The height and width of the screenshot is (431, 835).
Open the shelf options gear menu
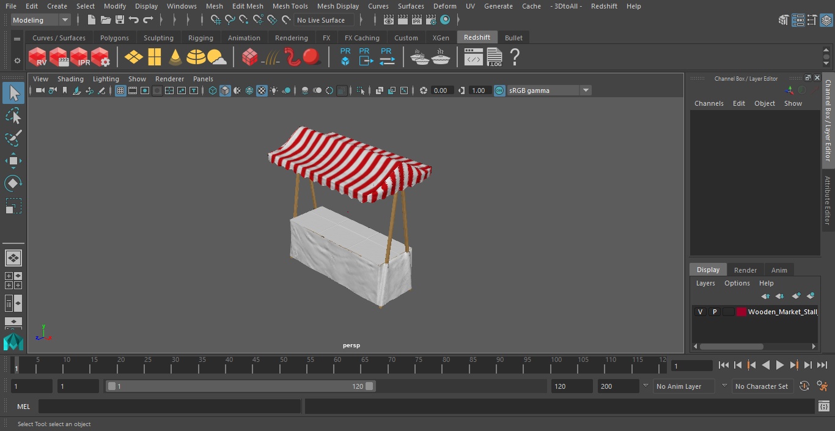(17, 61)
